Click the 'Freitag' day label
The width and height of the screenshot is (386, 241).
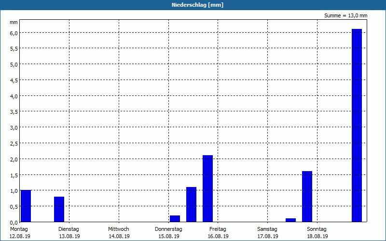[x=218, y=229]
